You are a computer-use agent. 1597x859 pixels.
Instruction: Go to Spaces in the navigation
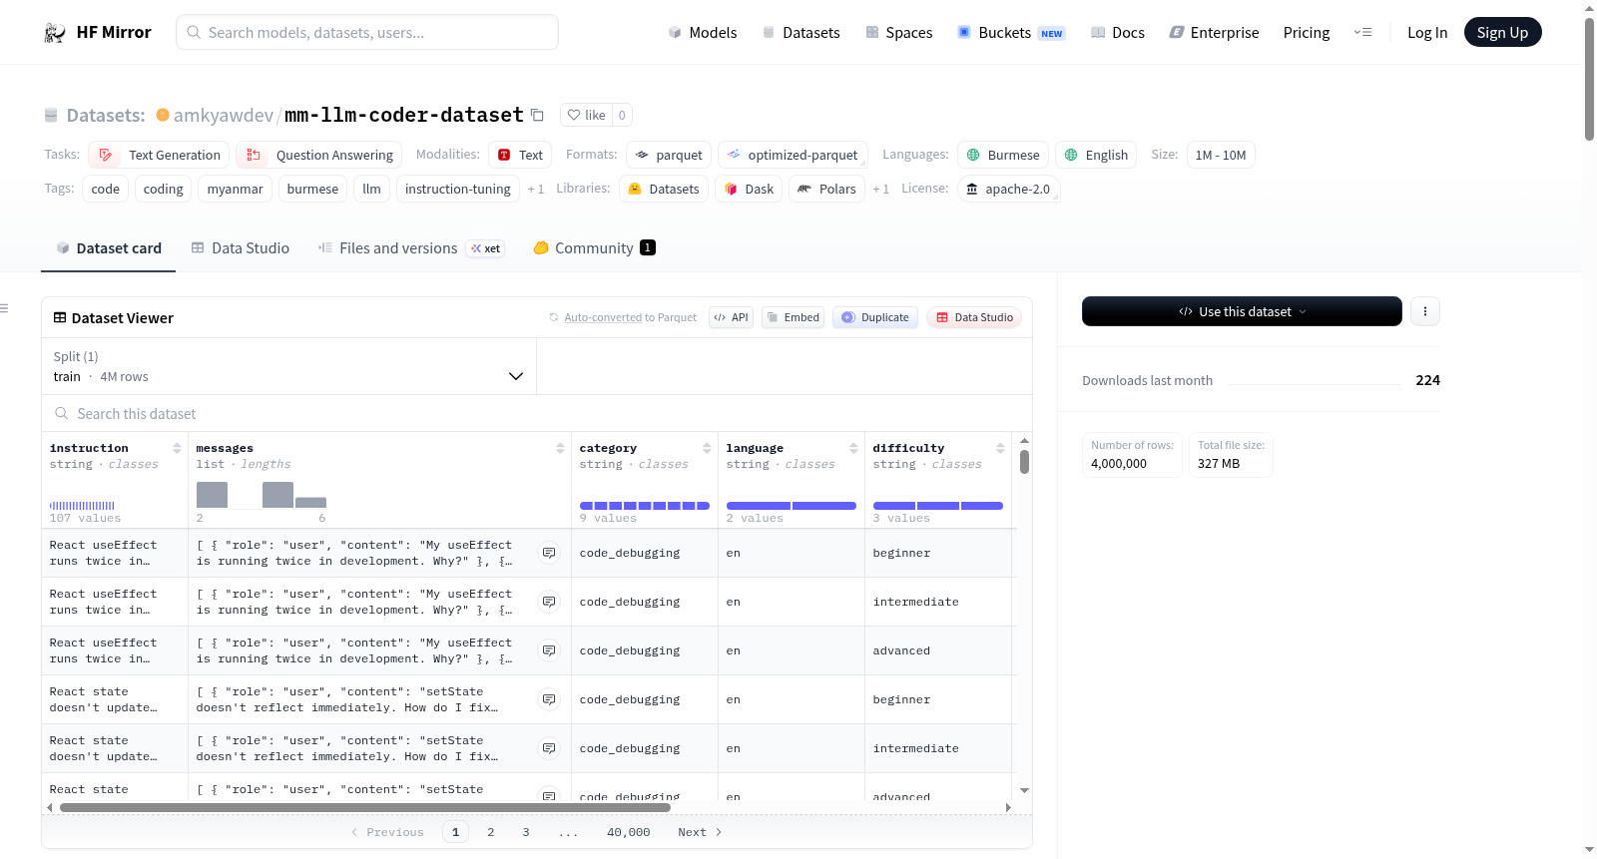pos(898,33)
